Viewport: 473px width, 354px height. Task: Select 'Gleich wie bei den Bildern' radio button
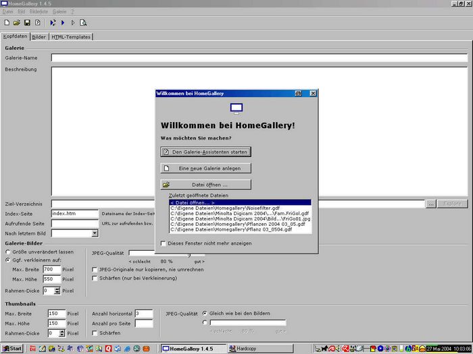205,313
